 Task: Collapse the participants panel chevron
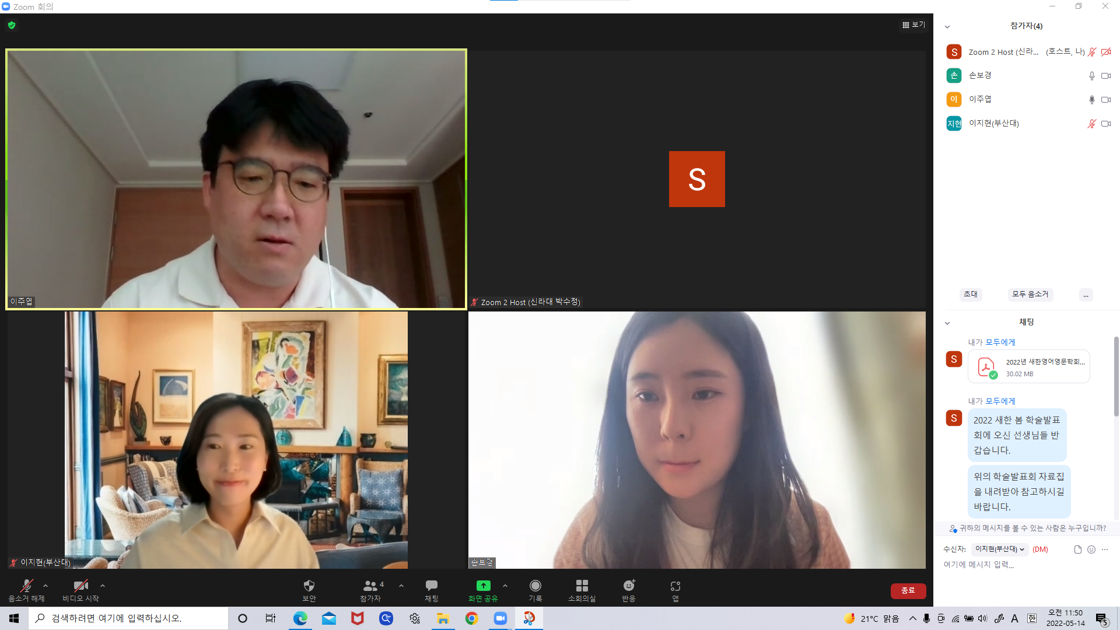click(947, 27)
